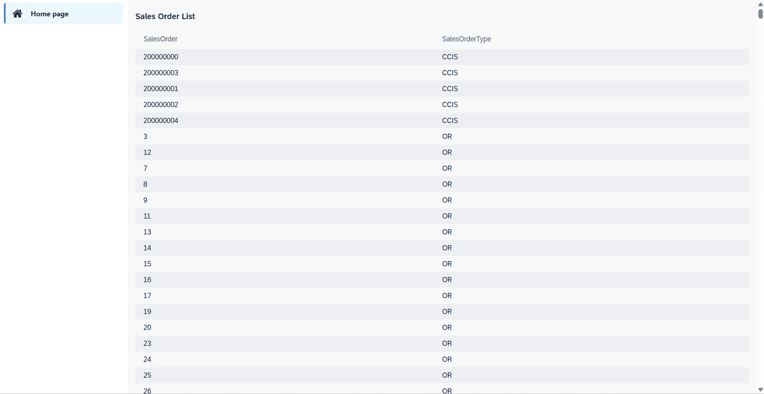Click the SalesOrder column header
This screenshot has width=764, height=394.
coord(160,39)
